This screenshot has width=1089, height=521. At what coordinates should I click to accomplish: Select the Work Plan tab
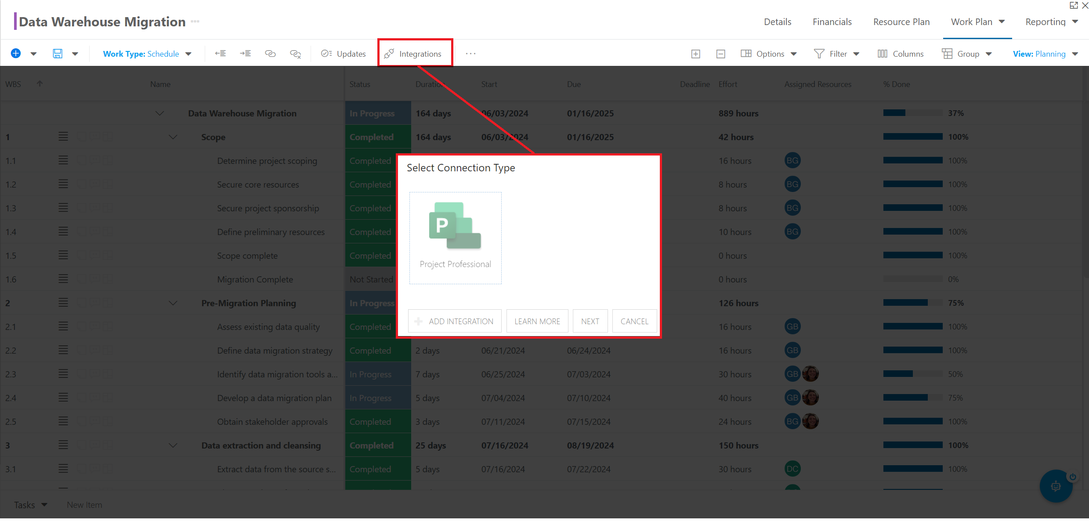point(972,22)
